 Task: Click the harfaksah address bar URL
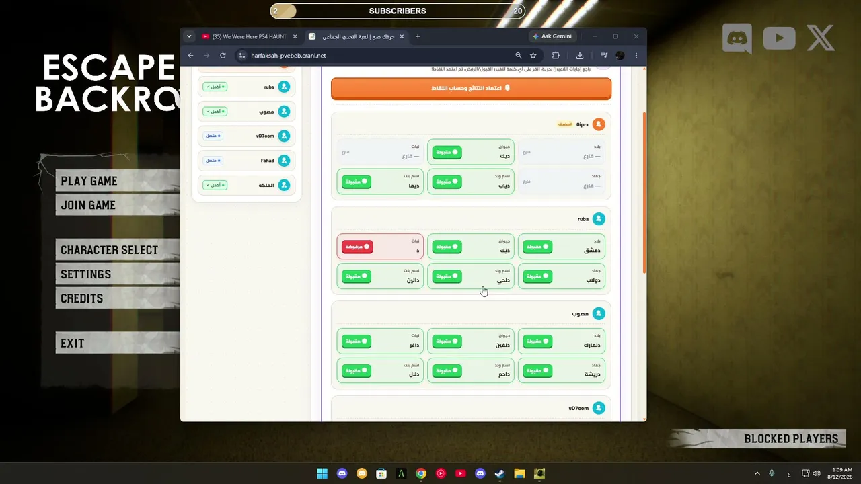click(288, 56)
